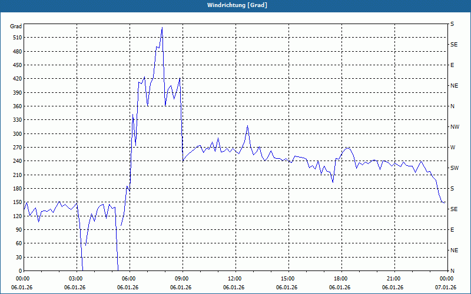This screenshot has height=294, width=471.
Task: Select the '60' y-axis value
Action: [x=19, y=243]
